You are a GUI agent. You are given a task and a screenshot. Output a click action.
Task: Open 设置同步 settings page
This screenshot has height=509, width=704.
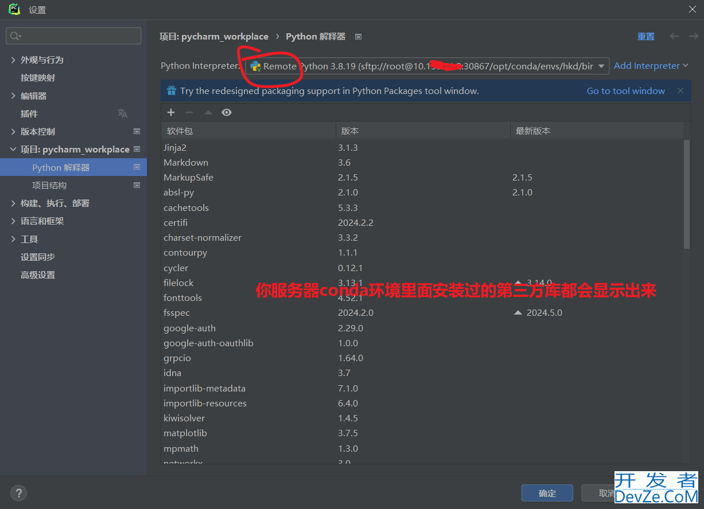[x=38, y=257]
